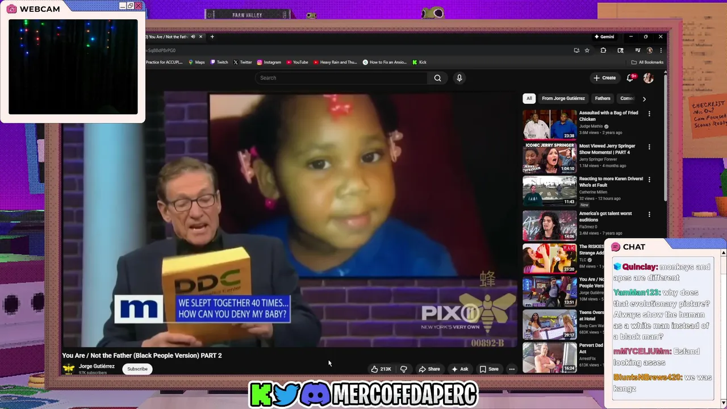Activate voice search microphone icon

pyautogui.click(x=459, y=78)
